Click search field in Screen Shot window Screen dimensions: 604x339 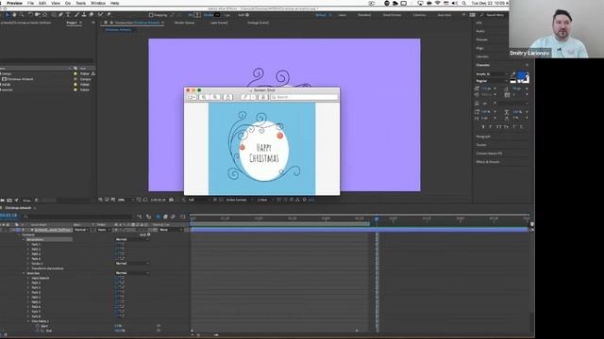[x=304, y=97]
